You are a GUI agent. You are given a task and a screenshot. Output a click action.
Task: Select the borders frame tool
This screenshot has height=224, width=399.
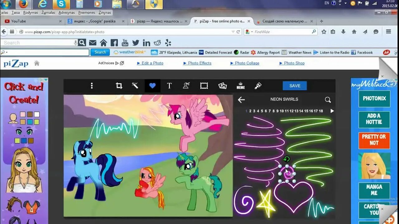coord(204,86)
